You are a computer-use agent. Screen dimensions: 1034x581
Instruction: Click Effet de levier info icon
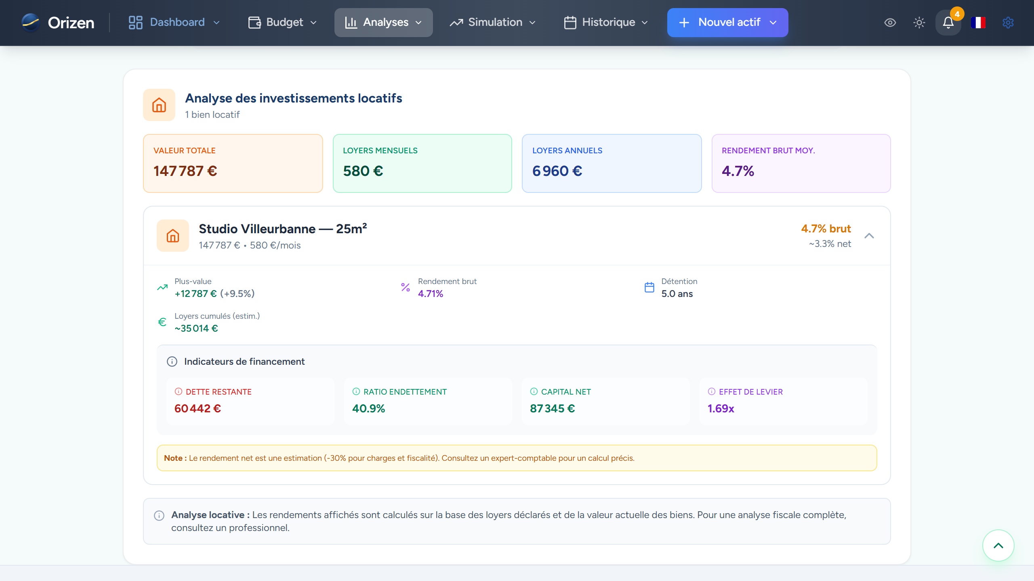point(711,391)
